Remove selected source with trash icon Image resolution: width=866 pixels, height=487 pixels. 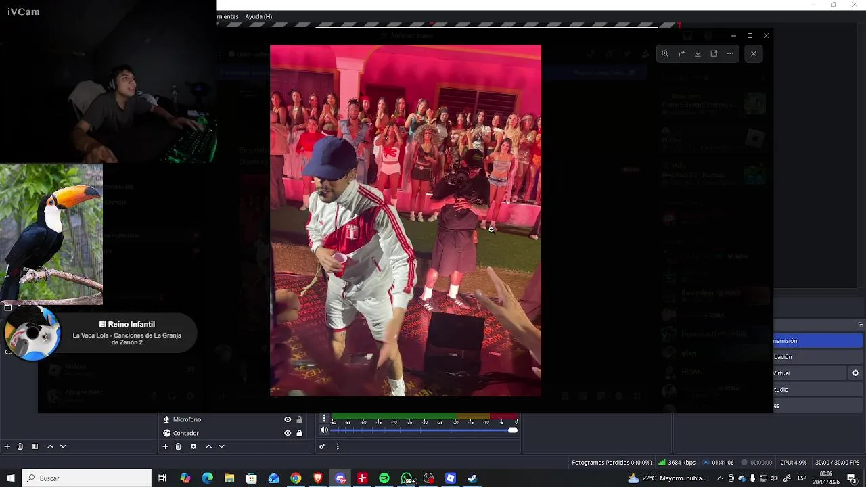click(x=179, y=446)
